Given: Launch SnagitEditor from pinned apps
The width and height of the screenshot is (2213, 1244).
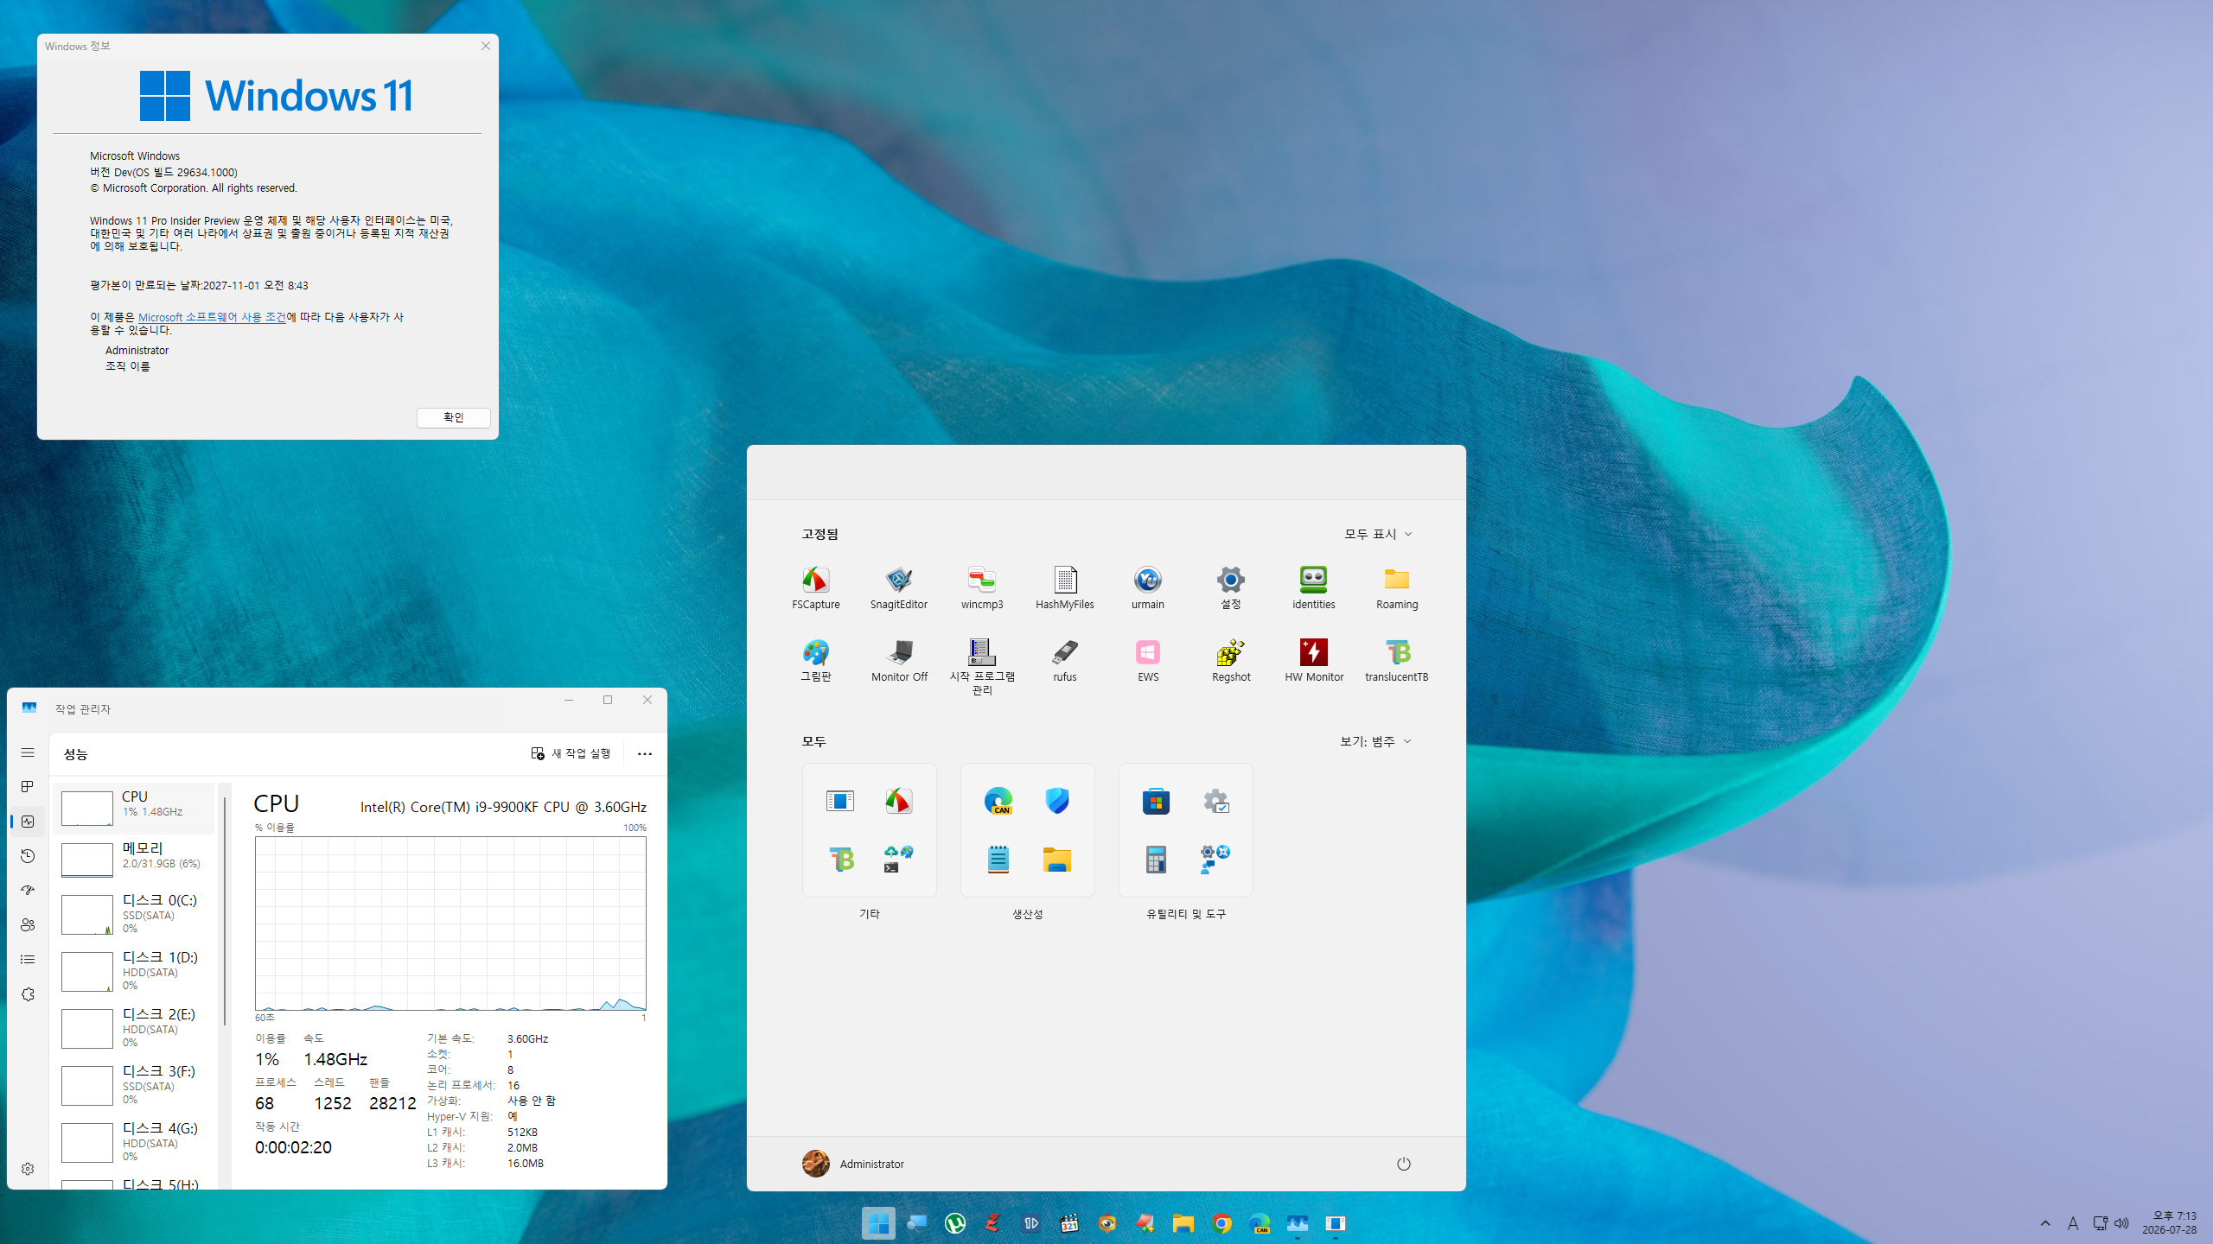Looking at the screenshot, I should tap(899, 587).
